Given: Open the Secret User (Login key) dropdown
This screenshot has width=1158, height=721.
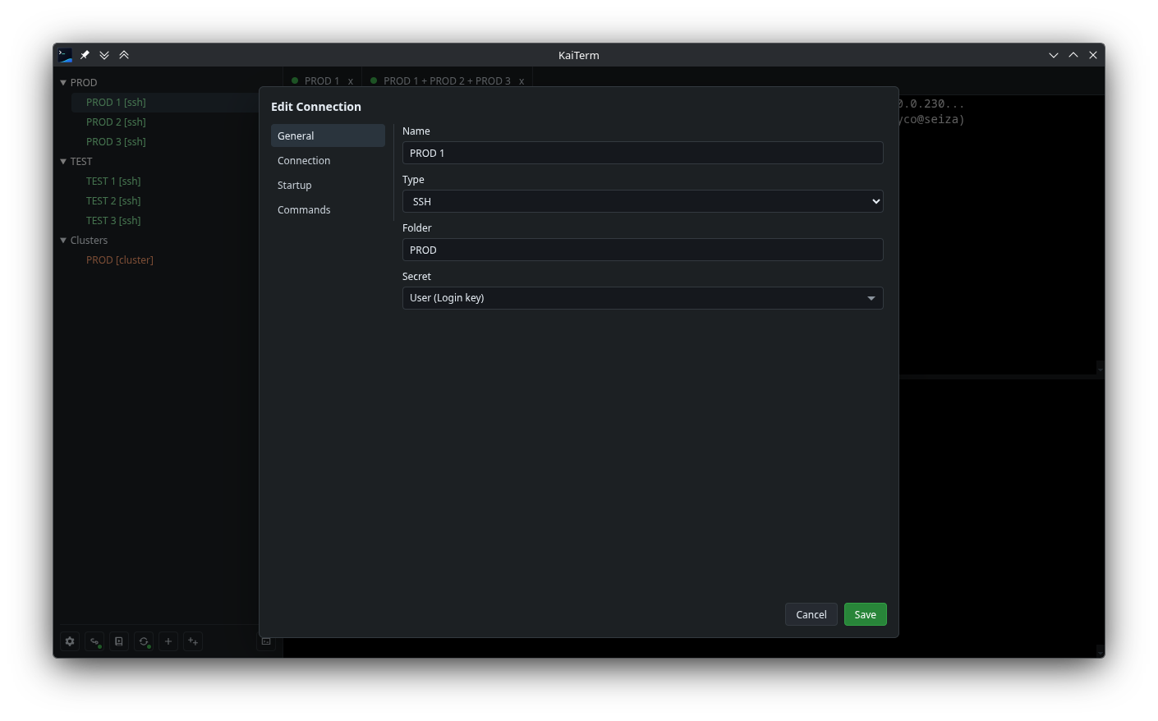Looking at the screenshot, I should pyautogui.click(x=642, y=298).
